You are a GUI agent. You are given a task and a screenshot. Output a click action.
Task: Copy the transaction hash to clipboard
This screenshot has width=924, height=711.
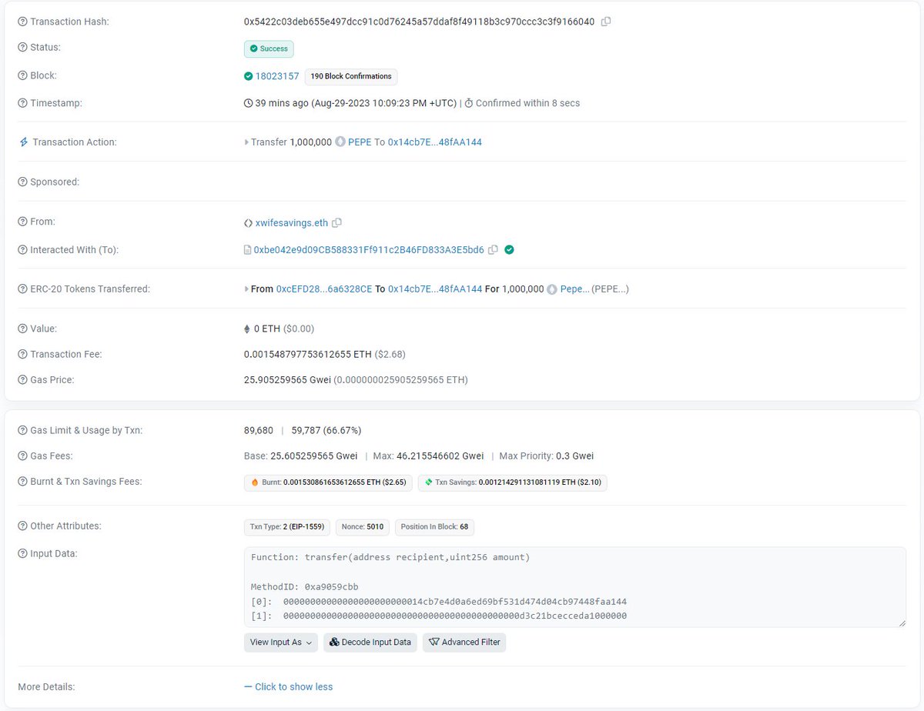(606, 22)
